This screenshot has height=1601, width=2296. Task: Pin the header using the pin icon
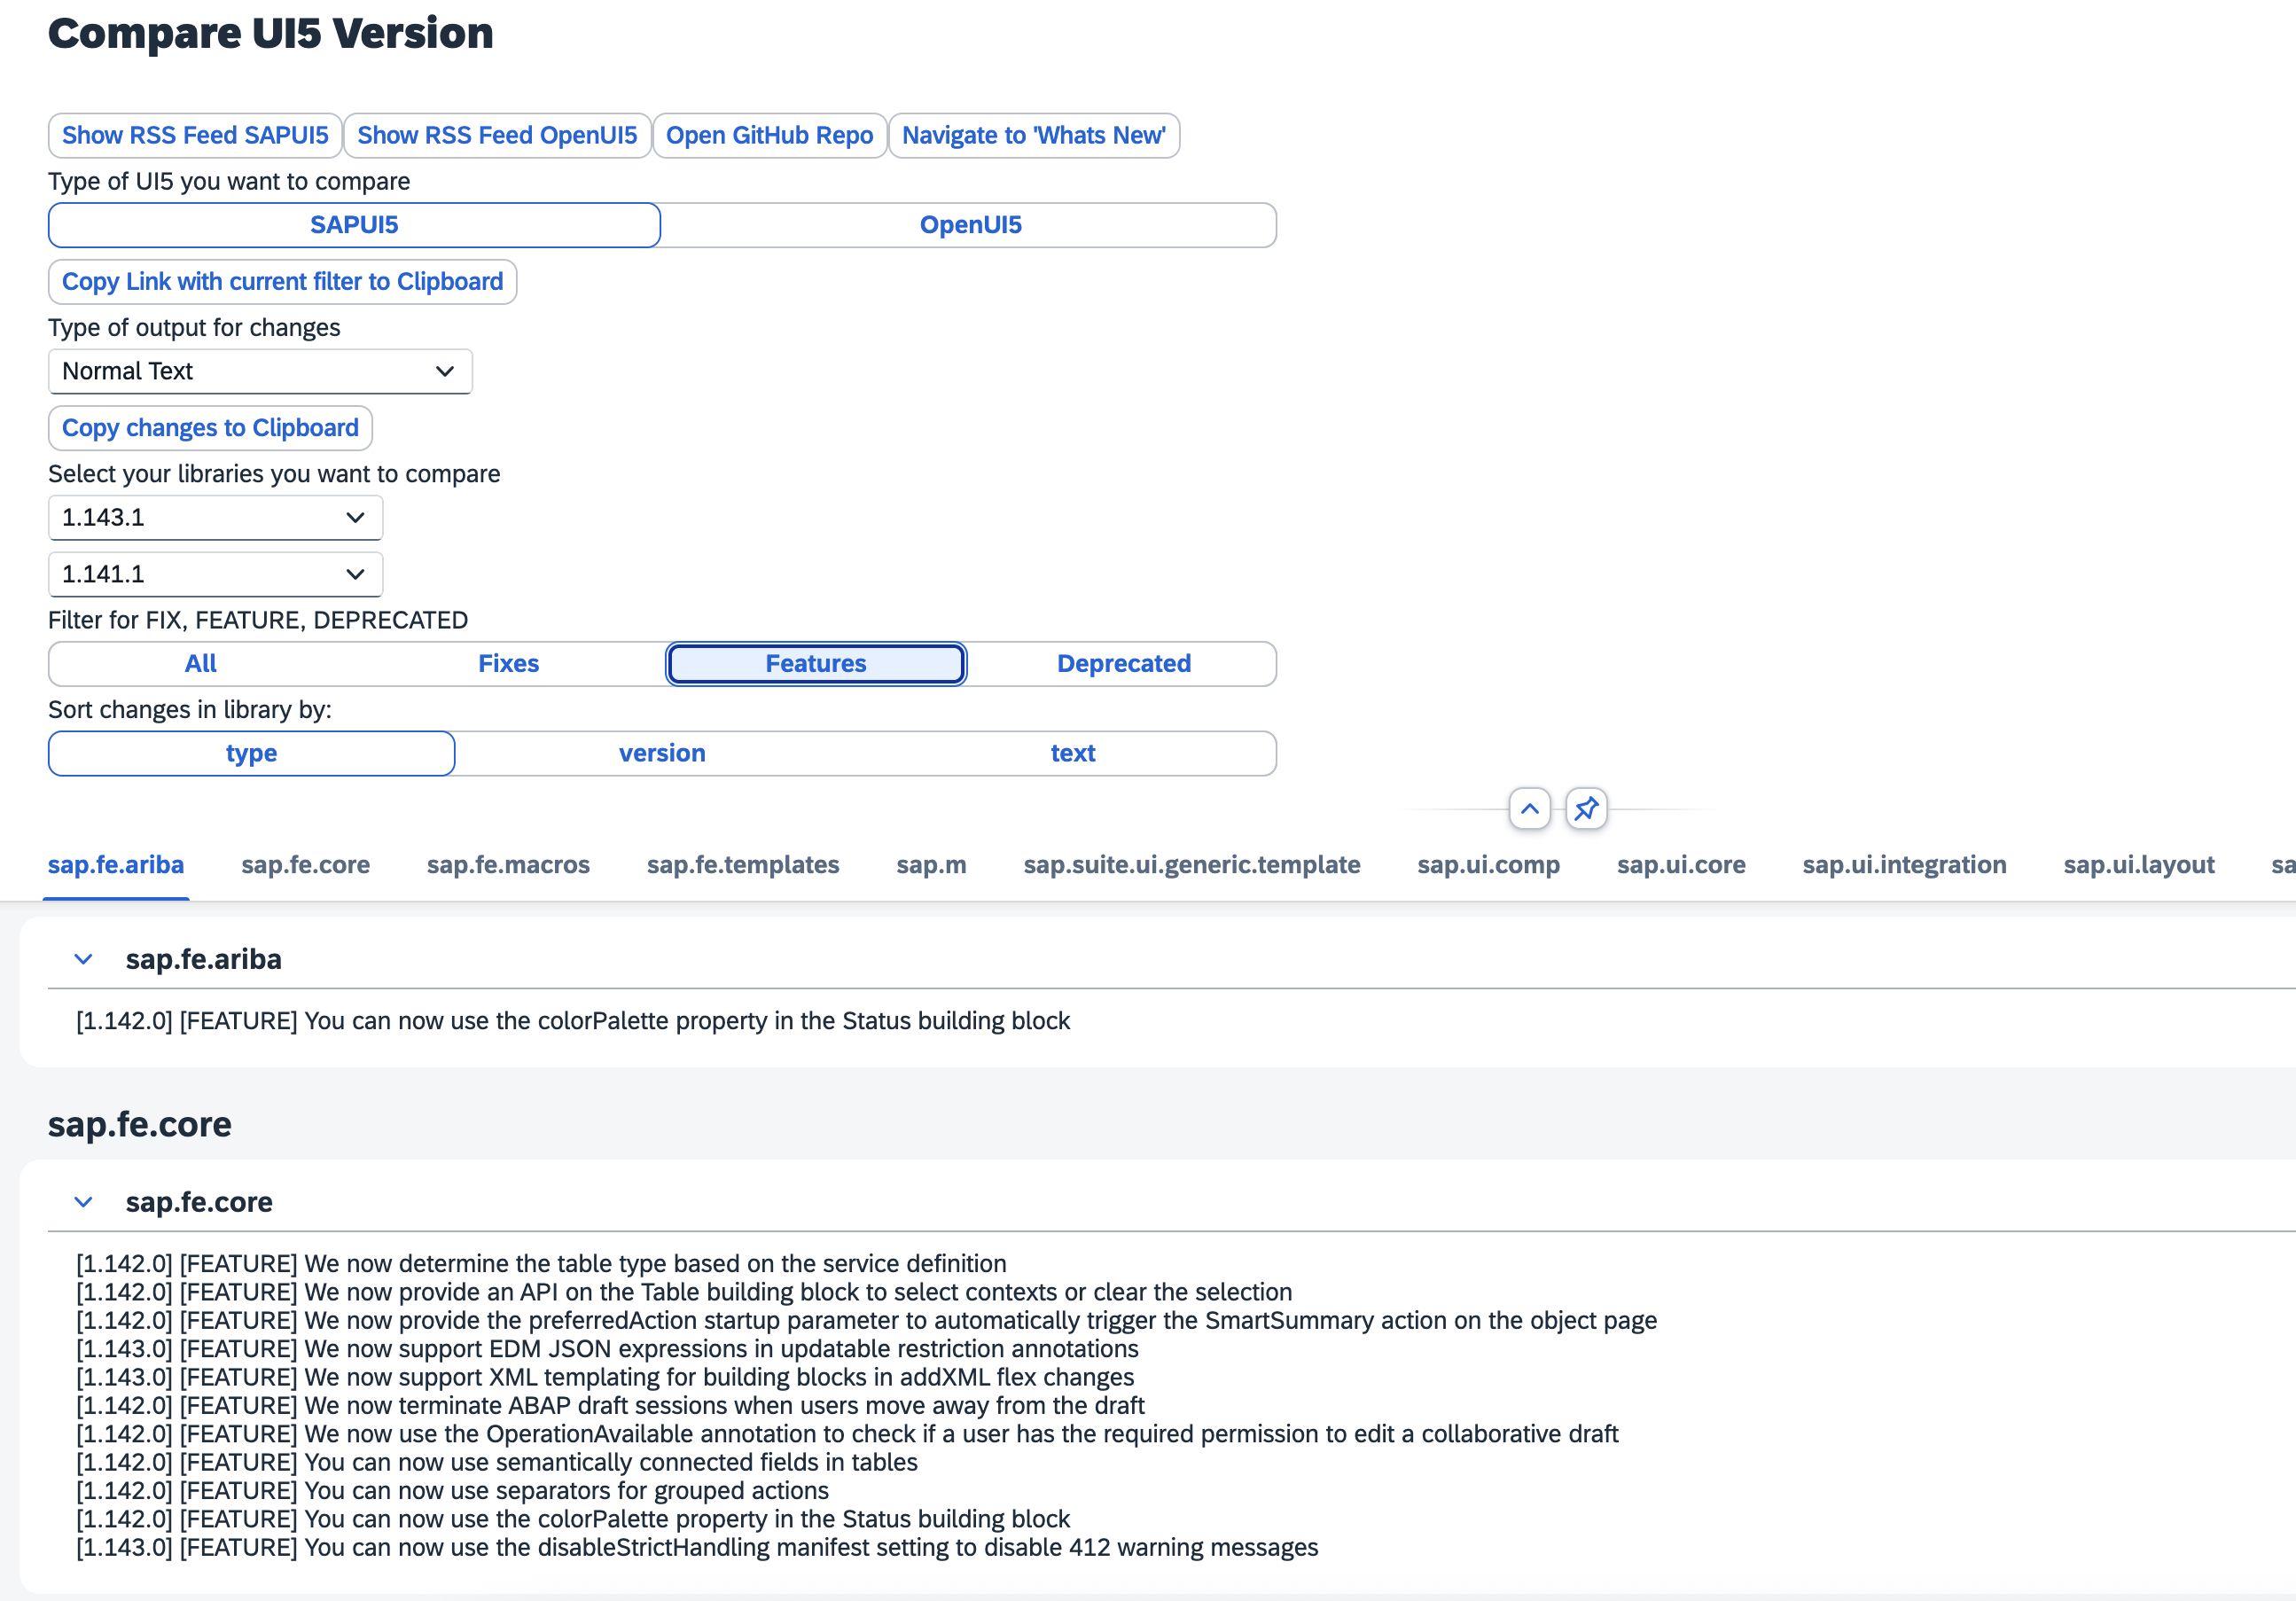point(1586,808)
